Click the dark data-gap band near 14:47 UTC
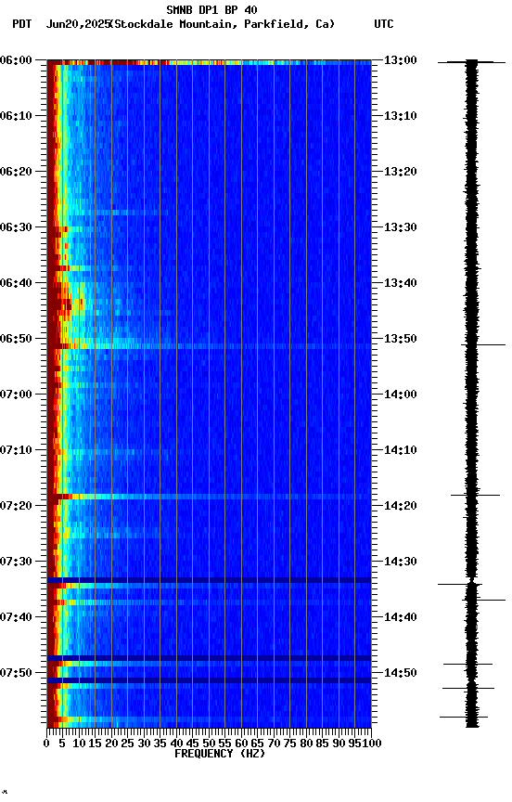 [209, 658]
